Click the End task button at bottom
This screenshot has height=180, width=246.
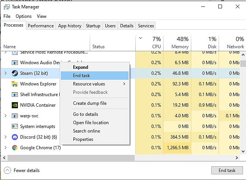point(227,170)
